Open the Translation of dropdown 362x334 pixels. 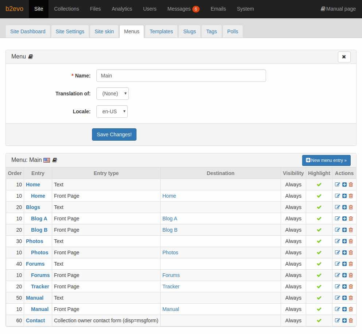click(112, 94)
